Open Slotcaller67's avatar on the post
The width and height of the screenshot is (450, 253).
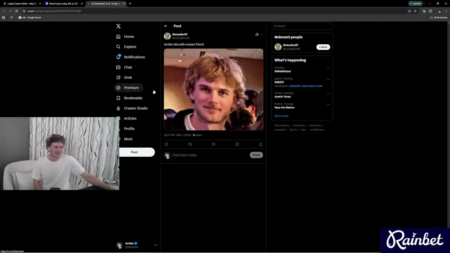point(167,36)
